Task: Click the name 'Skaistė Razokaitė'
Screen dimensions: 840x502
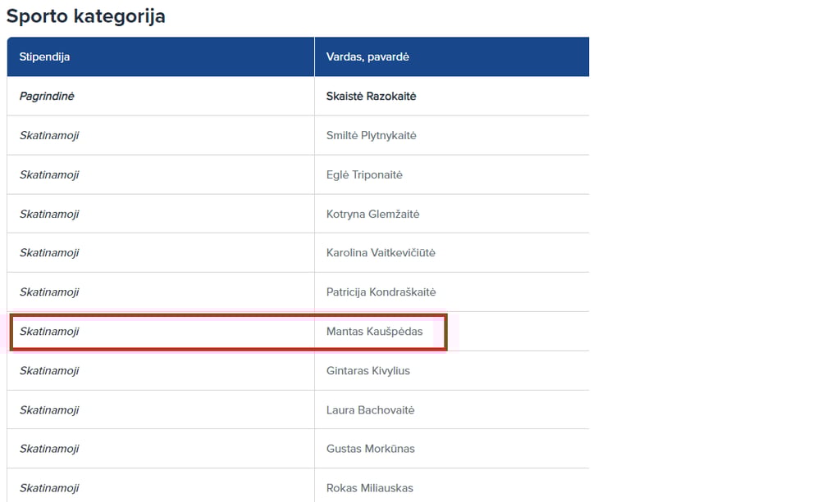Action: point(372,97)
